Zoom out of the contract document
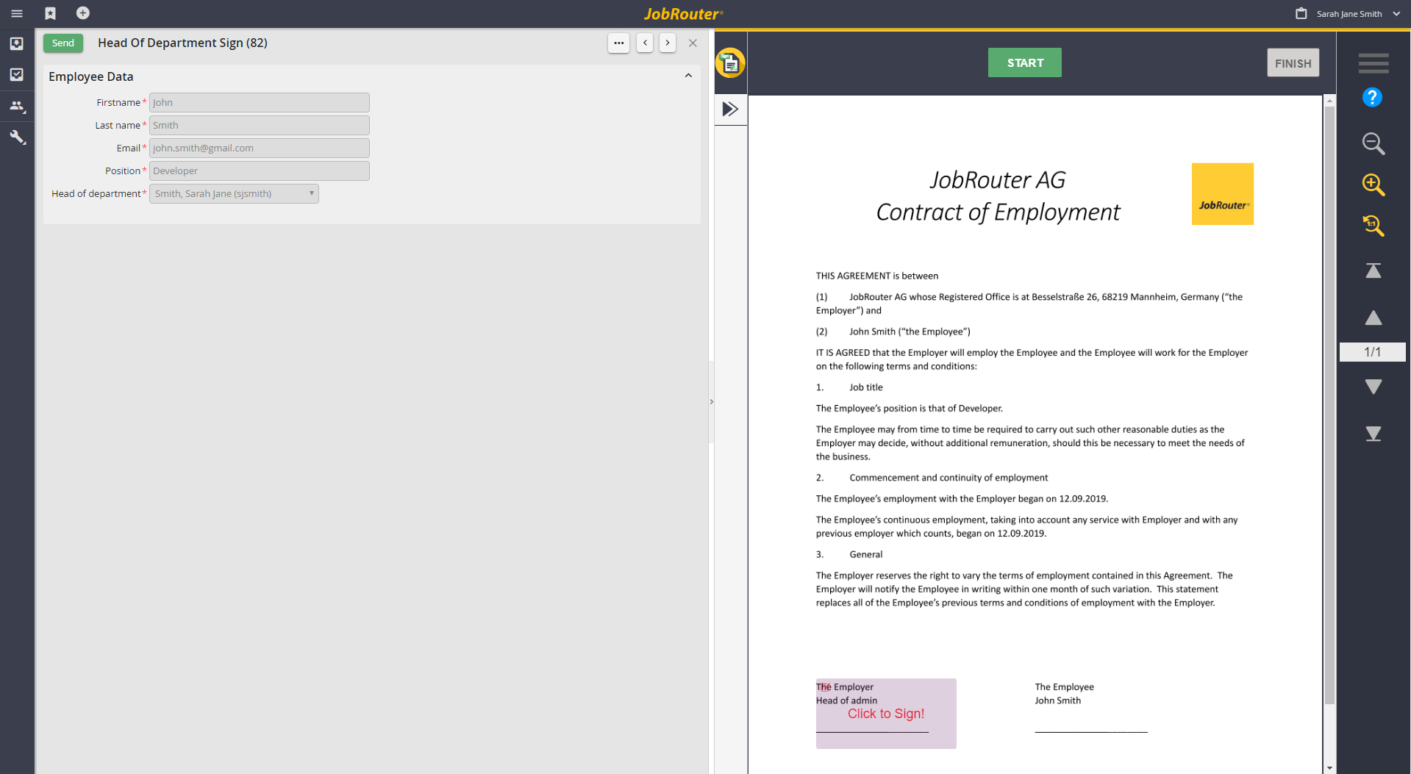 (x=1372, y=144)
